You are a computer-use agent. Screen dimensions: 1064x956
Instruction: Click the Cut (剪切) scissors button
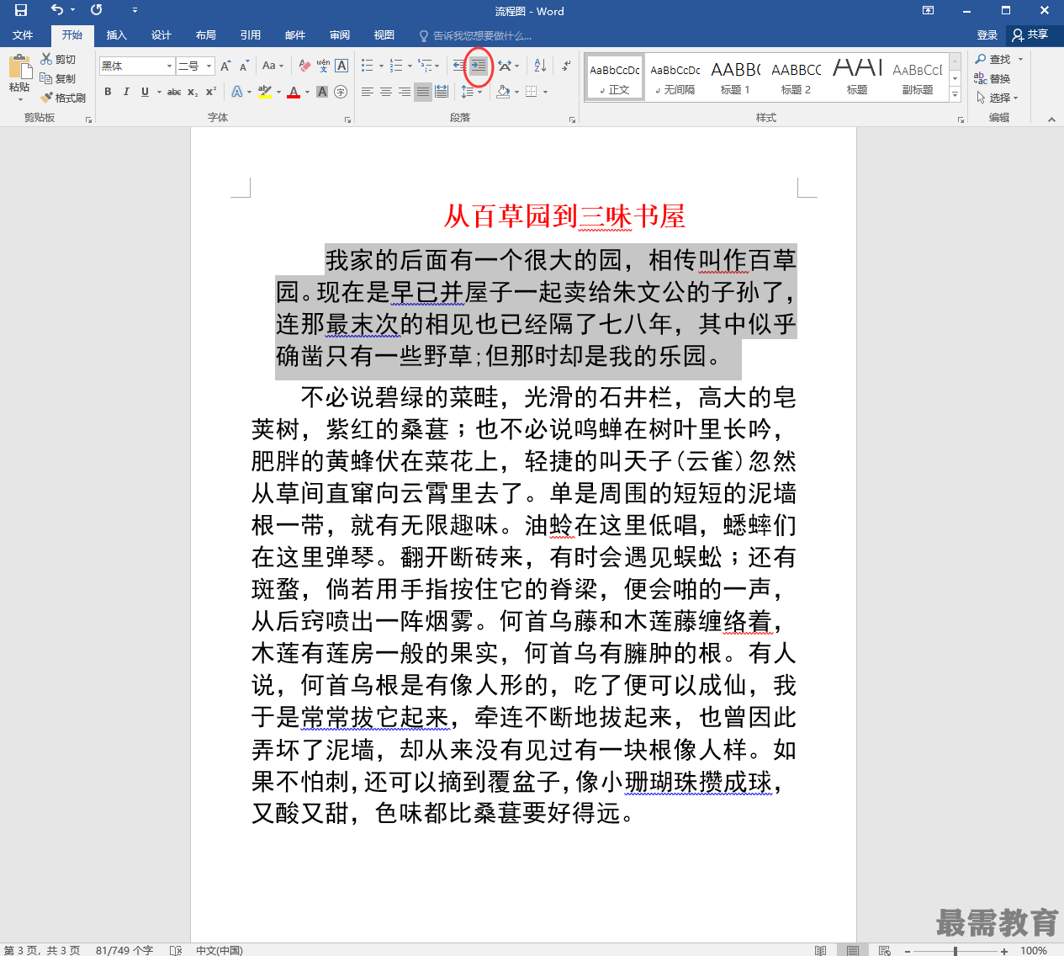(58, 59)
